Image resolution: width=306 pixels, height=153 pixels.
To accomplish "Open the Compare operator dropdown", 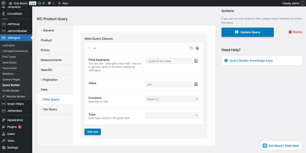I will 172,99.
